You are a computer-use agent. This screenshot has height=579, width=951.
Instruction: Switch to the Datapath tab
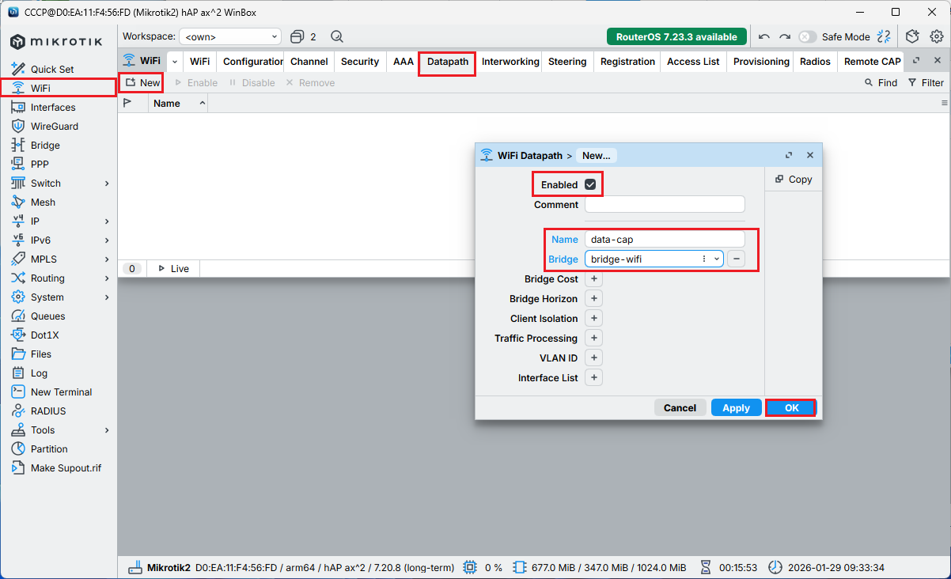click(448, 62)
